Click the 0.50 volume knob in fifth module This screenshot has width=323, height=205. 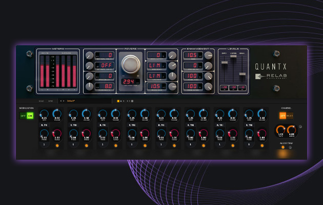tap(174, 114)
